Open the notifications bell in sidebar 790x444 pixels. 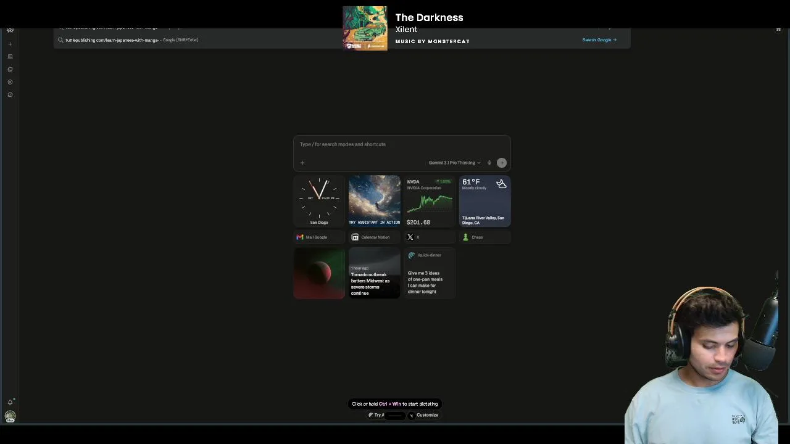click(x=10, y=402)
